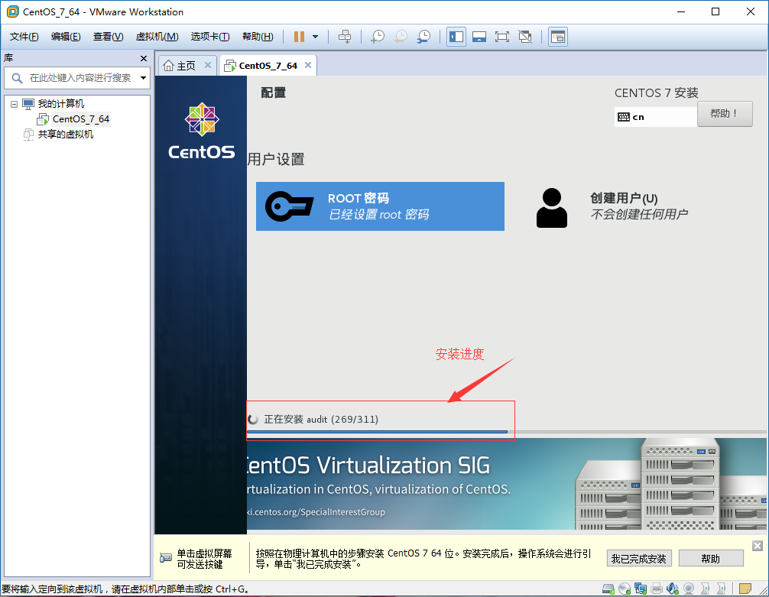769x597 pixels.
Task: Open the ROOT 密码 settings
Action: 380,206
